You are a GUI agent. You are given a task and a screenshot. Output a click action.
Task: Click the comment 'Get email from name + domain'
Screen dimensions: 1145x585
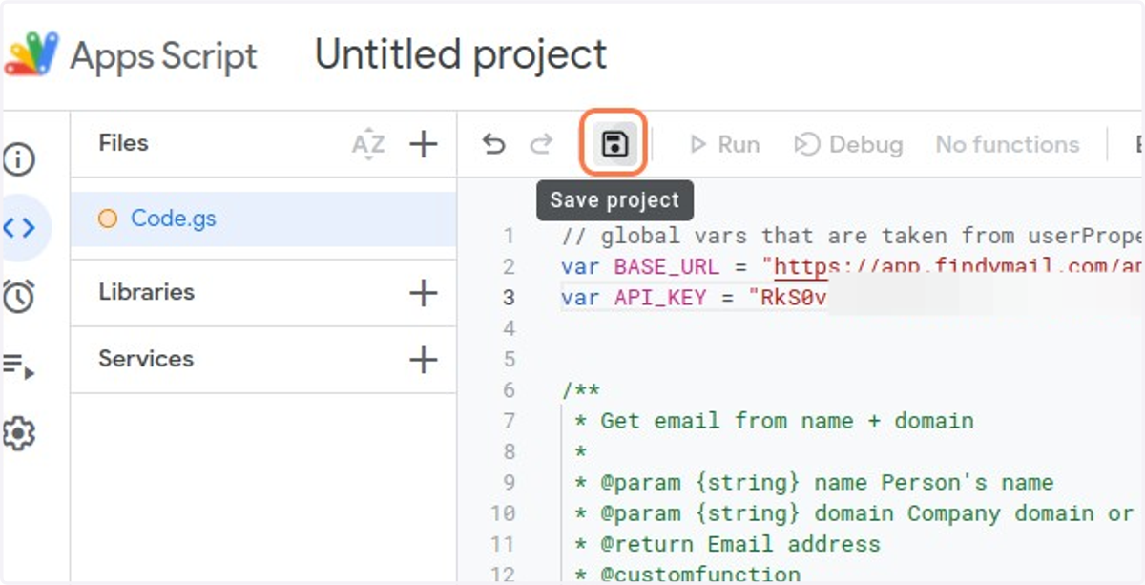787,421
